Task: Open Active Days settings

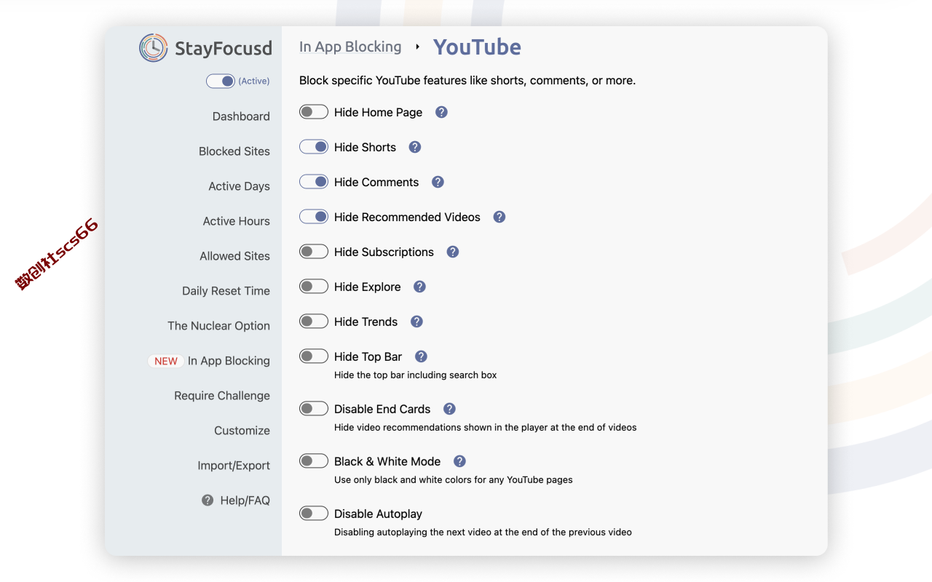Action: pos(239,186)
